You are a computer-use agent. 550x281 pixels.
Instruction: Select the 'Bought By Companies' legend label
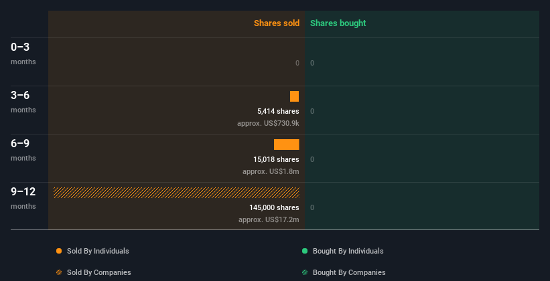[349, 272]
